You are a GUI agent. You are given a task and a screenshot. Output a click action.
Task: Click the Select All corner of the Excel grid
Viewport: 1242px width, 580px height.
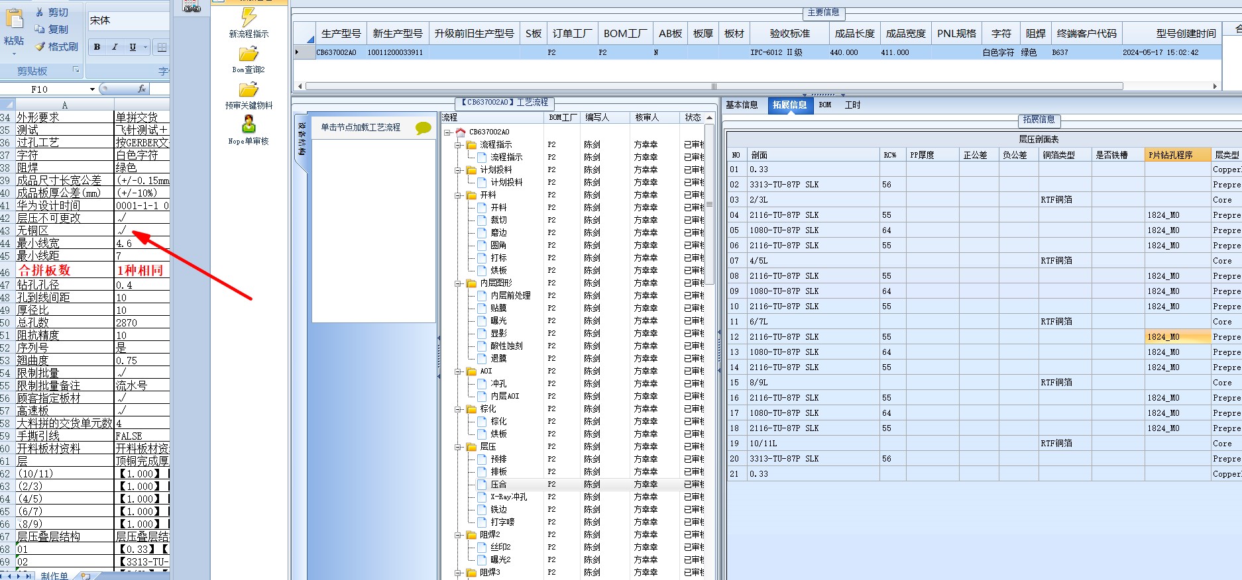(x=7, y=105)
